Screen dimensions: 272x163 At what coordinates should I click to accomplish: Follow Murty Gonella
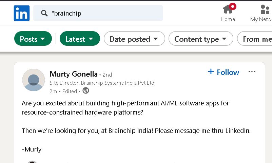[x=224, y=72]
